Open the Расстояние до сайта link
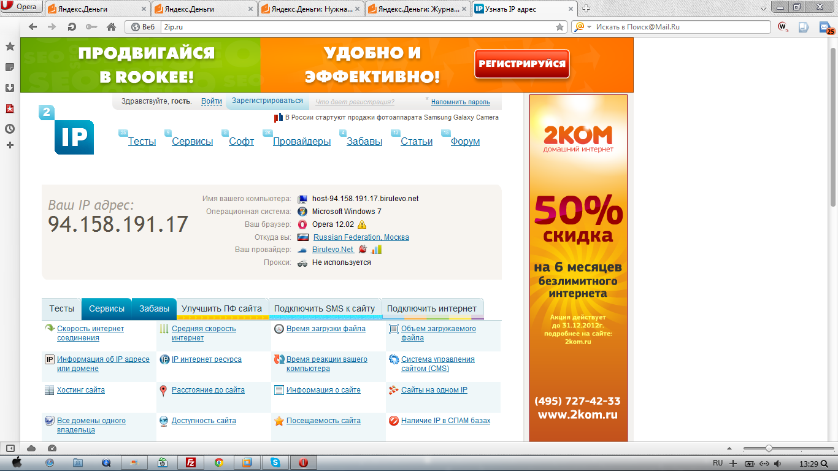The height and width of the screenshot is (471, 838). [208, 390]
